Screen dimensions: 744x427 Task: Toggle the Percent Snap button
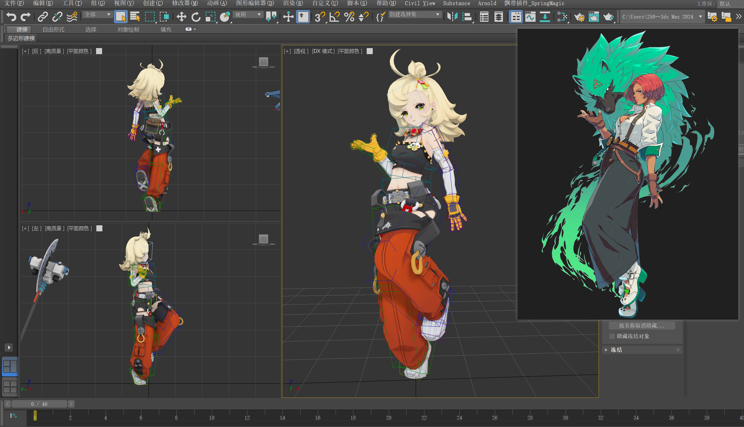coord(349,17)
